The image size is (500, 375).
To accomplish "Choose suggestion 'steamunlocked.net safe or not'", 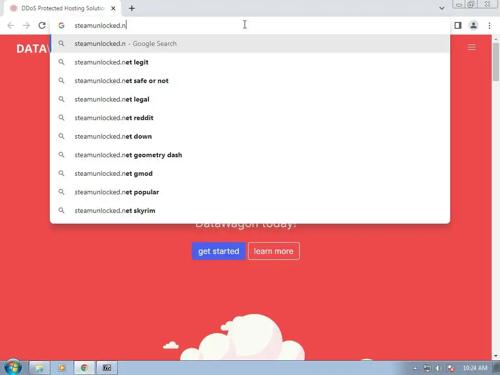I will click(250, 81).
